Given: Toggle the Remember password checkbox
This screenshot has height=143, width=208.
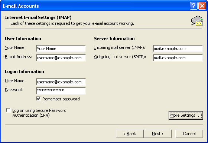Looking at the screenshot, I should (x=38, y=99).
